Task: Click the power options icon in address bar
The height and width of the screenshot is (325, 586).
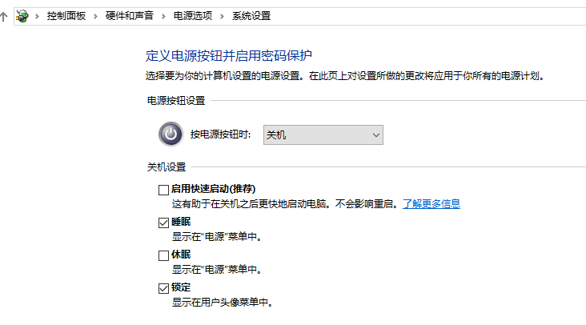Action: coord(22,15)
